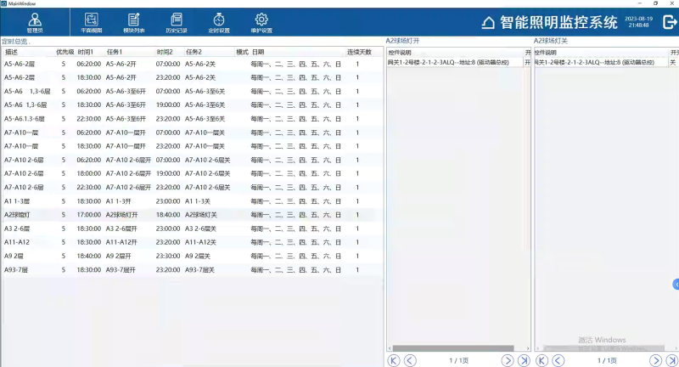Select the A1 1-3层 schedule row
The height and width of the screenshot is (367, 679).
170,201
